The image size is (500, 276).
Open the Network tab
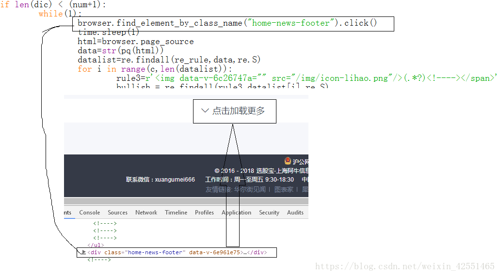point(146,213)
